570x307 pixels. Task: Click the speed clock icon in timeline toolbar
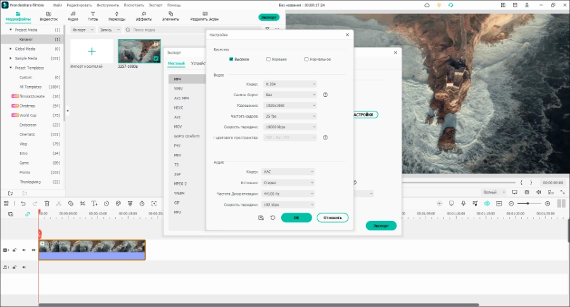pos(106,204)
